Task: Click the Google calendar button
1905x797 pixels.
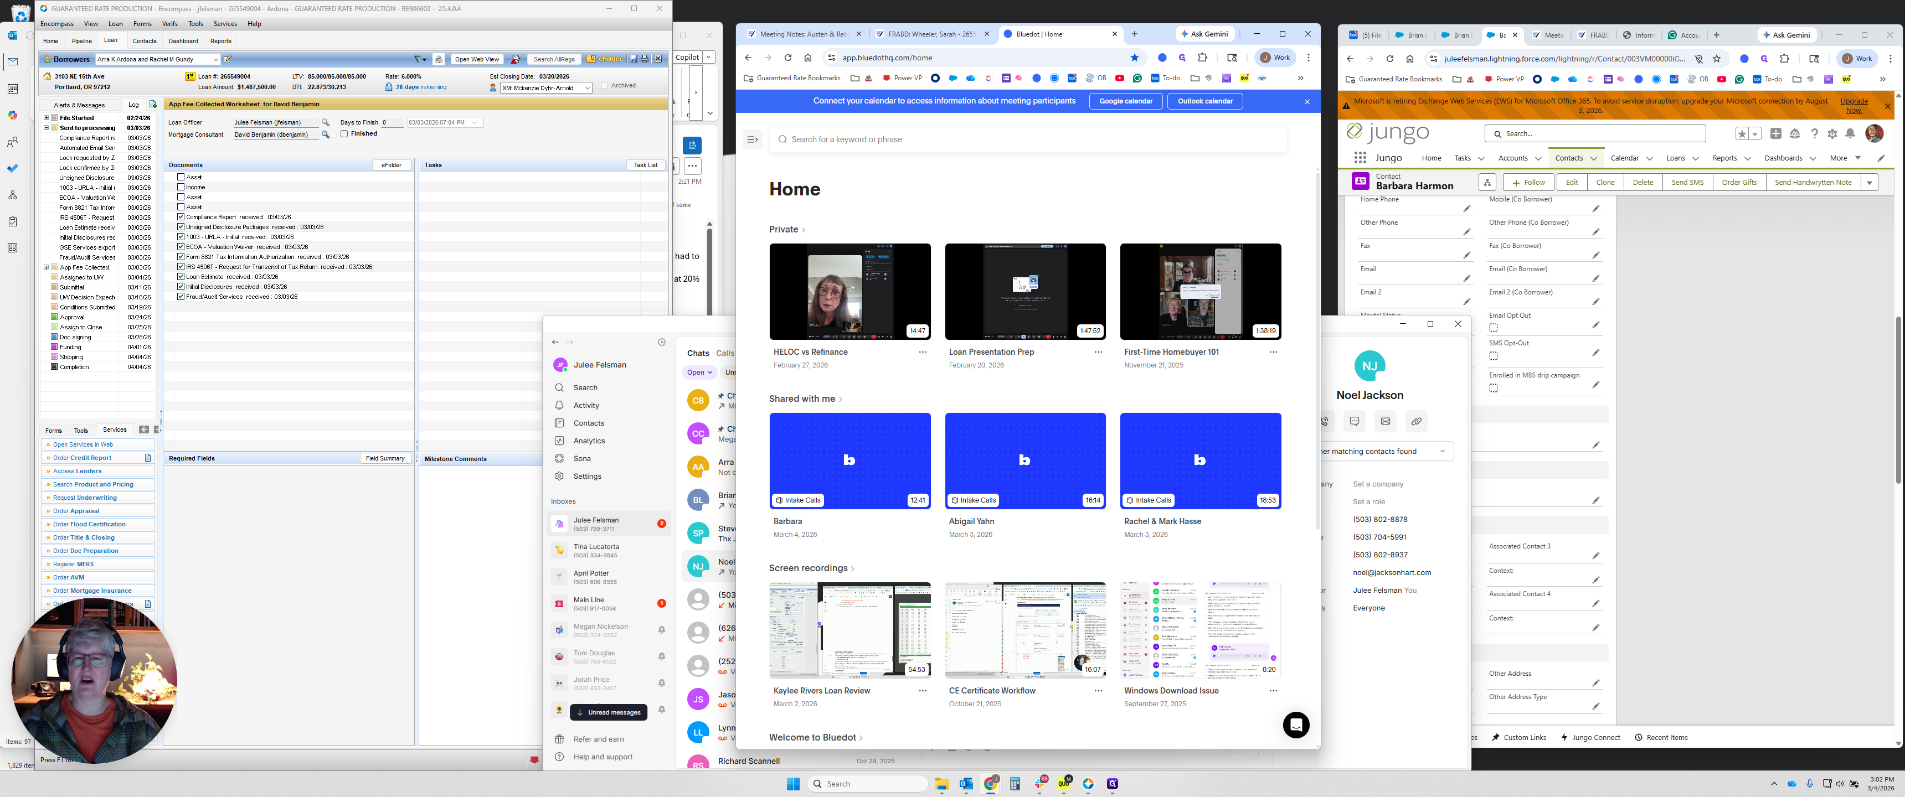Action: pos(1125,101)
